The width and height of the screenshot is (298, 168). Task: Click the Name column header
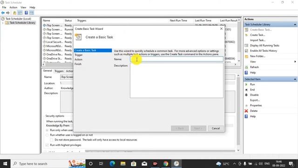[x=47, y=21]
